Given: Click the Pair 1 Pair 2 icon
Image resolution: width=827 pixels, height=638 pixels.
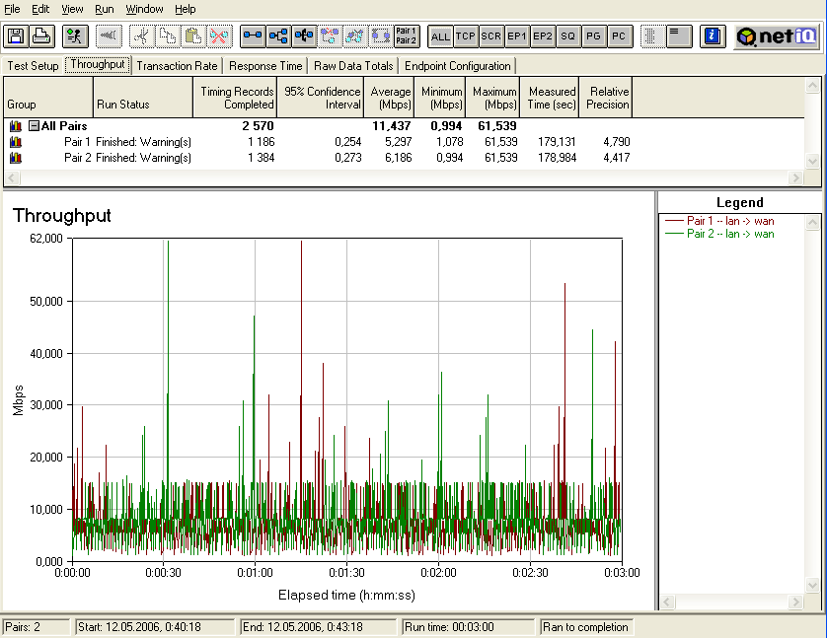Looking at the screenshot, I should click(x=406, y=36).
